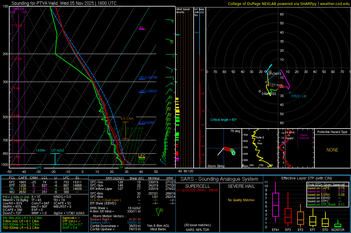Image resolution: width=351 pixels, height=233 pixels.
Task: Click the 'Critical Angle = 80°' text
Action: click(x=223, y=120)
